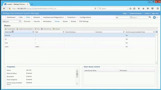Click Stop Sharing toolbar button
161x90 pixels.
46,29
